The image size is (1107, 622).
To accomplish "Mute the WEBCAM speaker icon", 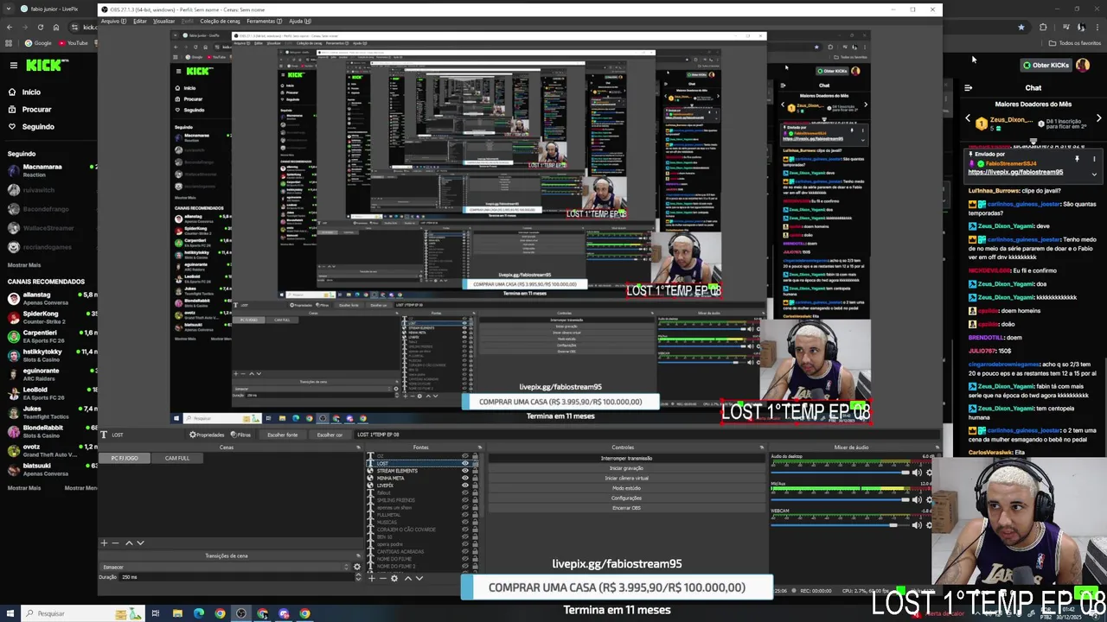I will click(917, 525).
